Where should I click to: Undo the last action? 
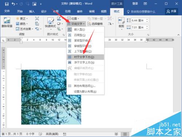(13, 4)
